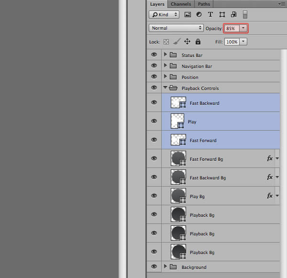This screenshot has height=278, width=287.
Task: Open the Opacity slider dropdown arrow
Action: tap(243, 28)
